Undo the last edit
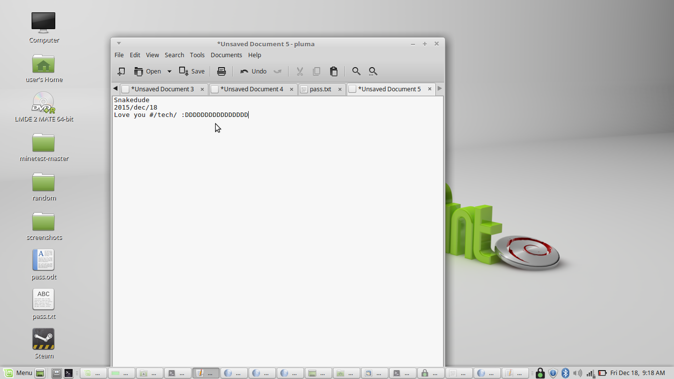 pyautogui.click(x=254, y=72)
